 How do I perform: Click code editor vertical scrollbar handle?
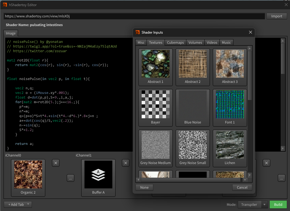(x=283, y=59)
